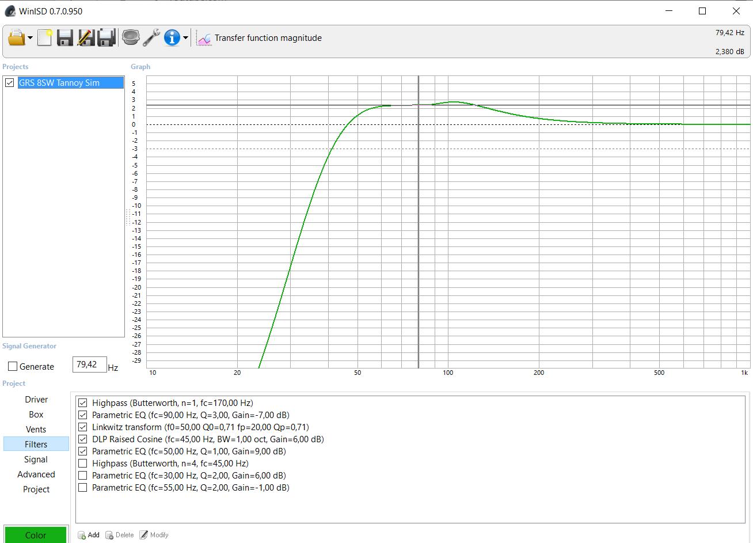Click the Delete filter button
This screenshot has width=753, height=543.
[120, 535]
